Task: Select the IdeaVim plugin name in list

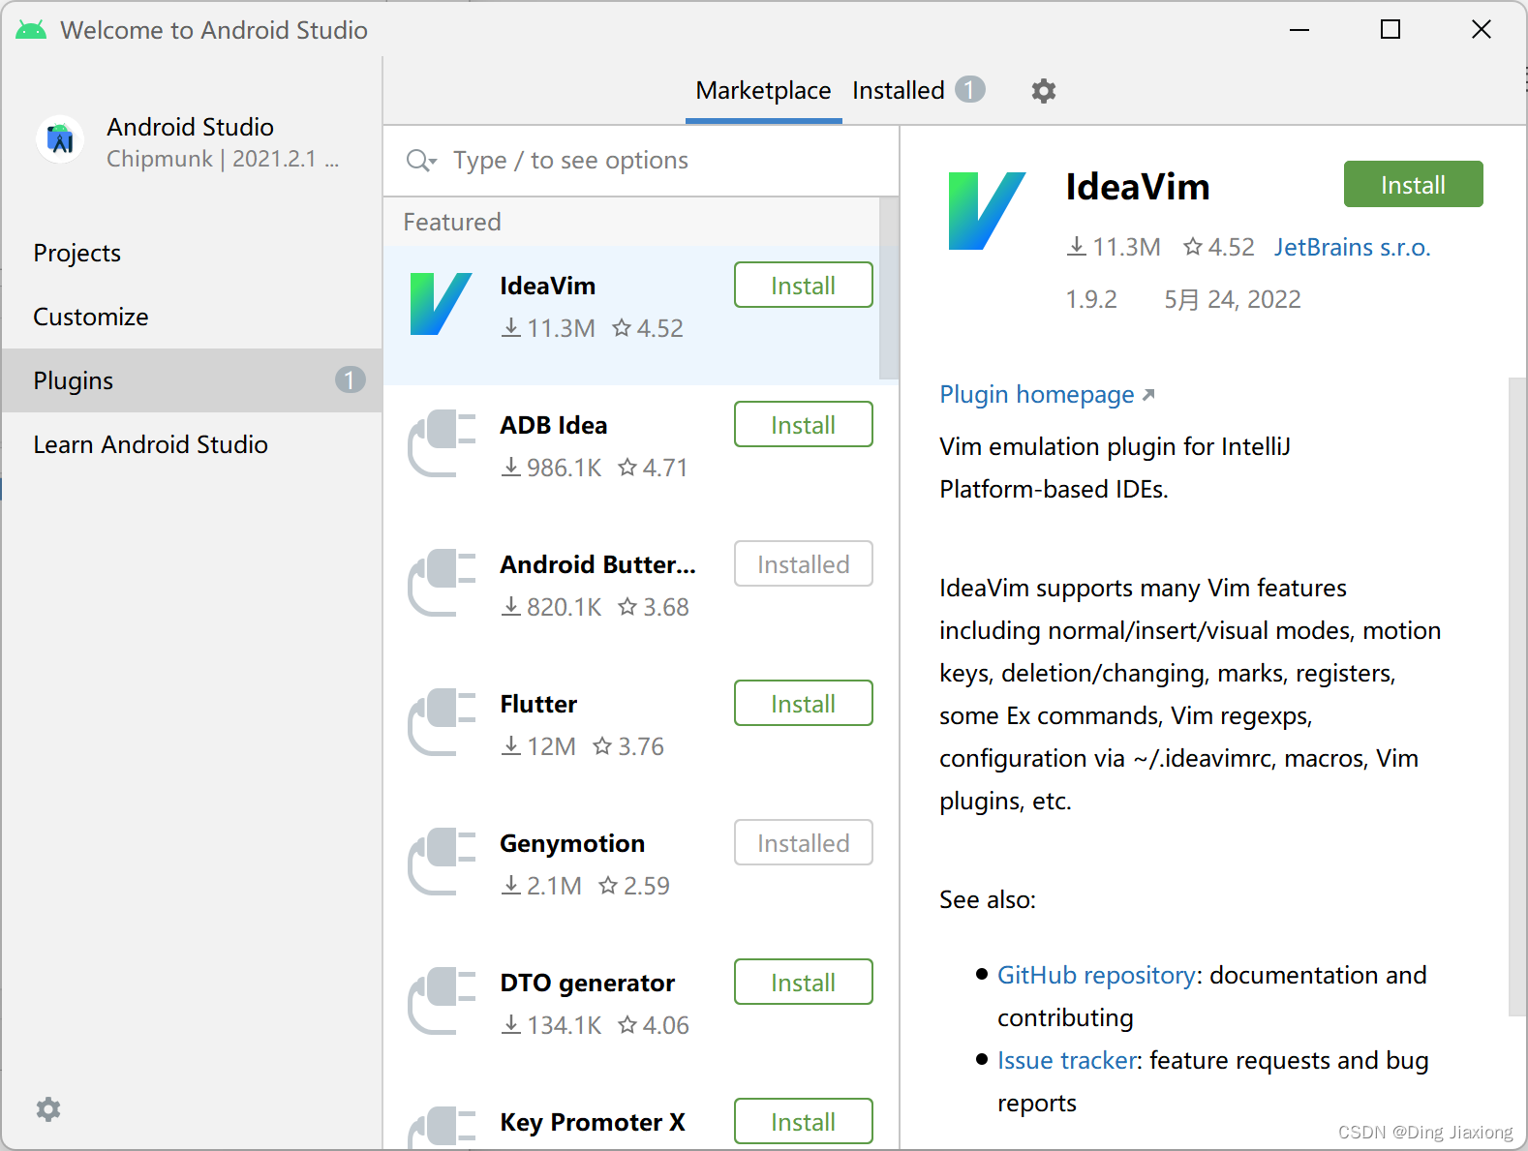Action: [x=547, y=286]
